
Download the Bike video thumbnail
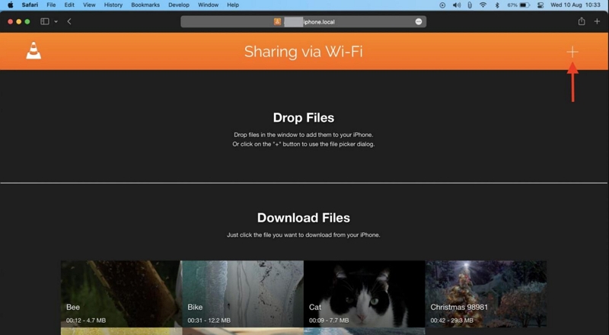(x=243, y=294)
